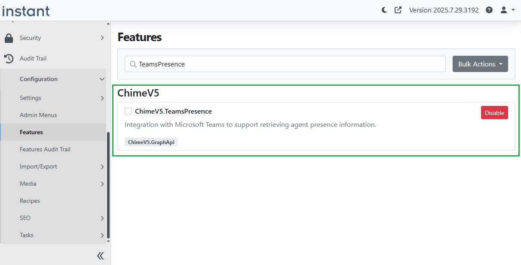Click the ChimeV5.GraphApi dependency tag

[x=151, y=142]
